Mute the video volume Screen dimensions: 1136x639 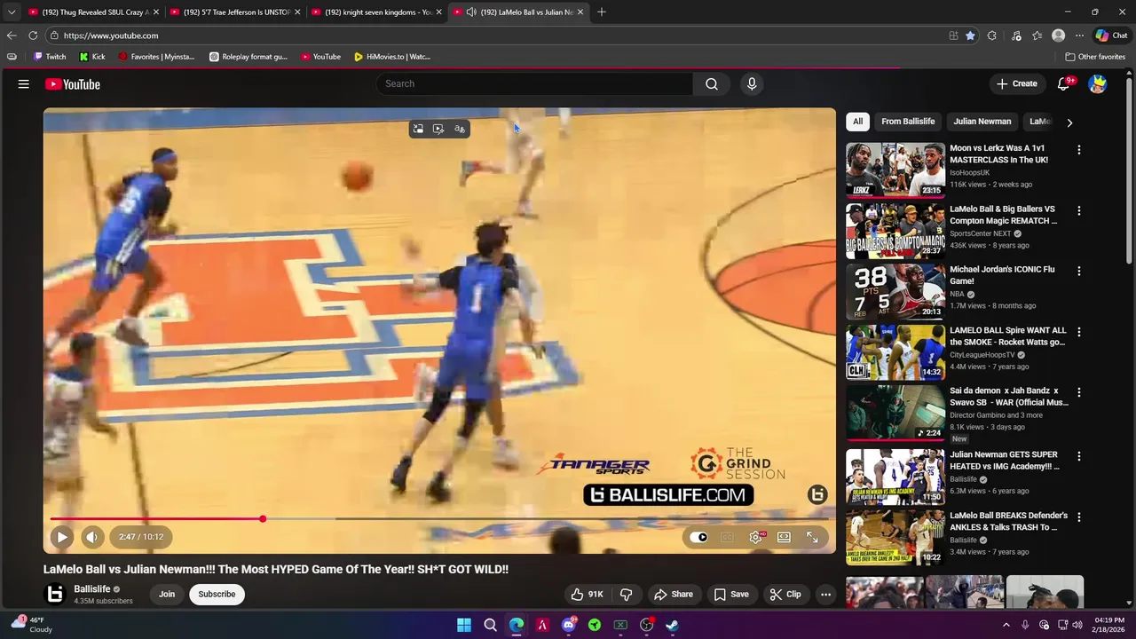tap(92, 537)
